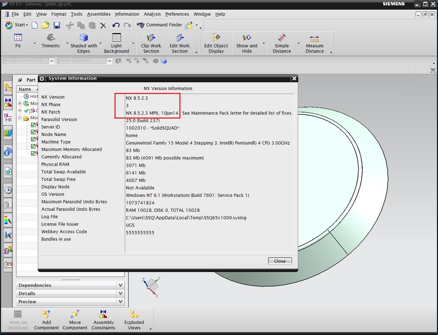Undo the last action
This screenshot has height=335, width=438.
point(116,25)
